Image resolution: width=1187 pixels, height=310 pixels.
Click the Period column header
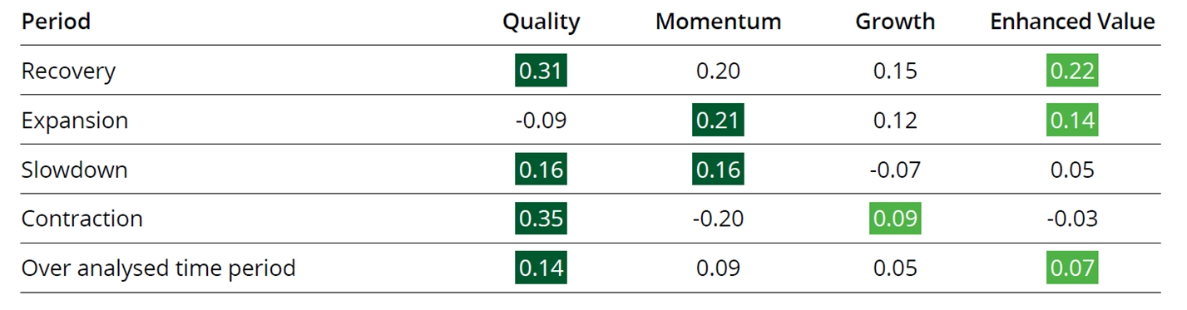click(56, 22)
